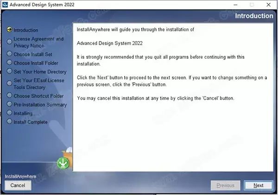Click the Advanced Design System title bar icon
This screenshot has width=278, height=195.
point(4,5)
